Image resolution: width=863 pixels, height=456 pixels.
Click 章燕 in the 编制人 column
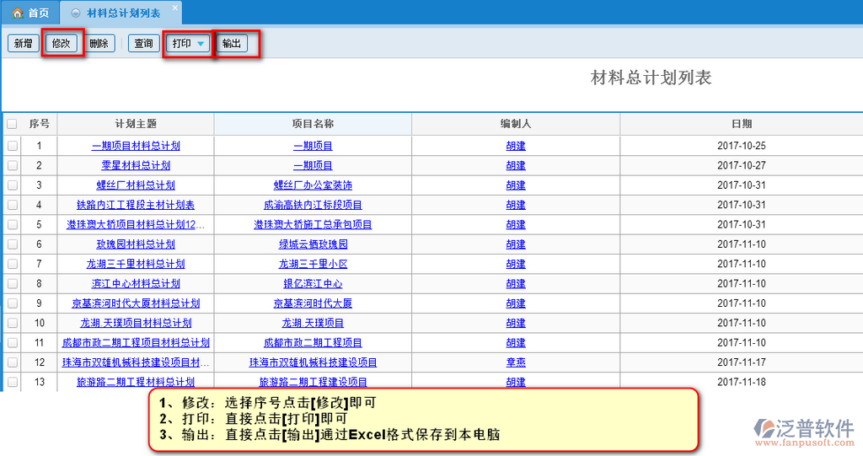click(x=516, y=362)
